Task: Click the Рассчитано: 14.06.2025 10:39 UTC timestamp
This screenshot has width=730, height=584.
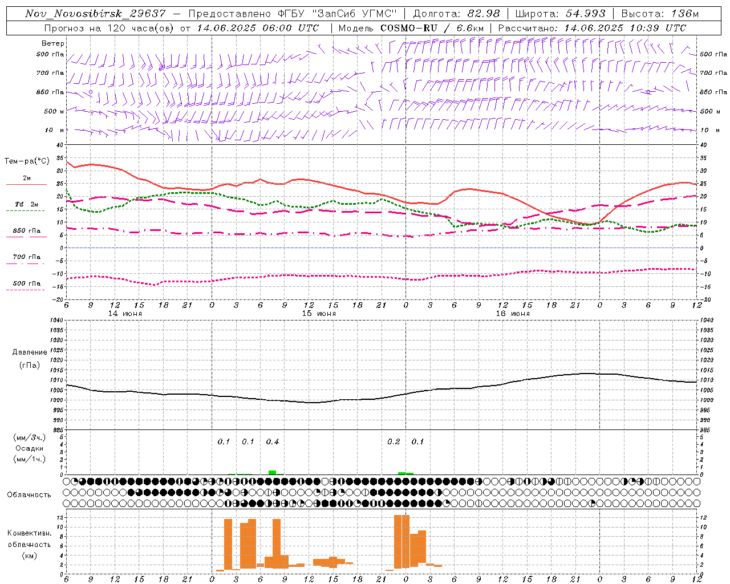Action: pos(592,27)
